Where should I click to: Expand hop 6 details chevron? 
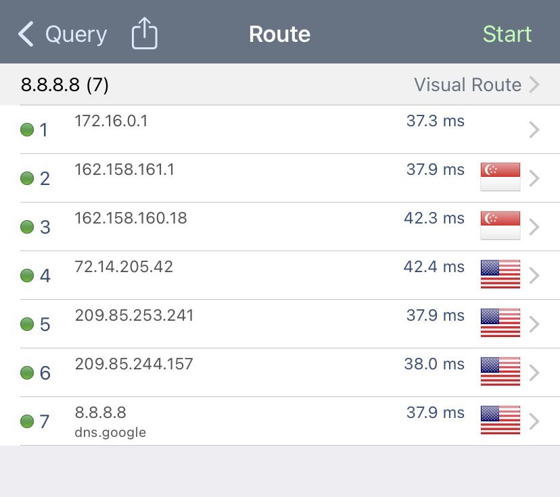(x=534, y=373)
